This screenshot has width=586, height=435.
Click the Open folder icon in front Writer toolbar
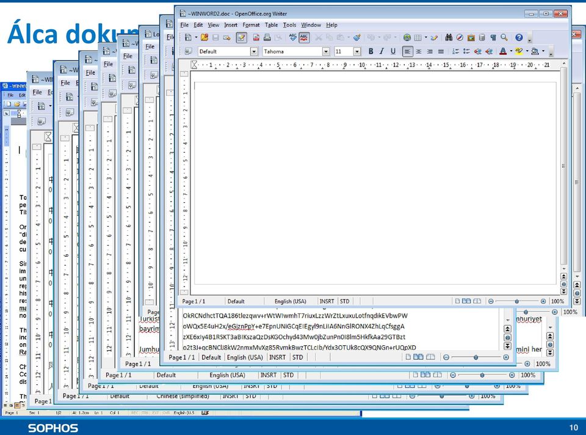point(204,37)
